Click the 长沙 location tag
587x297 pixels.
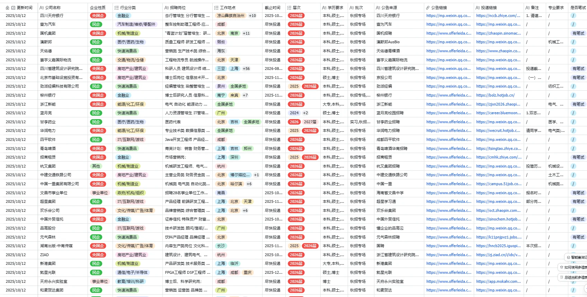(x=221, y=246)
